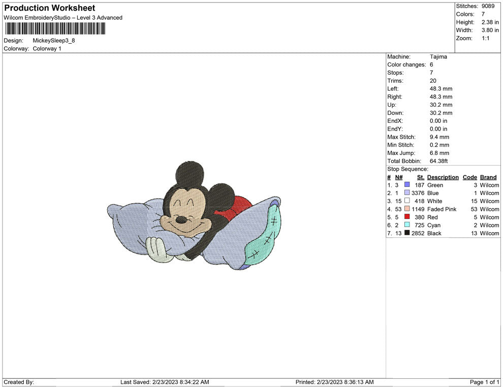The width and height of the screenshot is (503, 387).
Task: Select the Cyan thread color swatch
Action: 406,225
